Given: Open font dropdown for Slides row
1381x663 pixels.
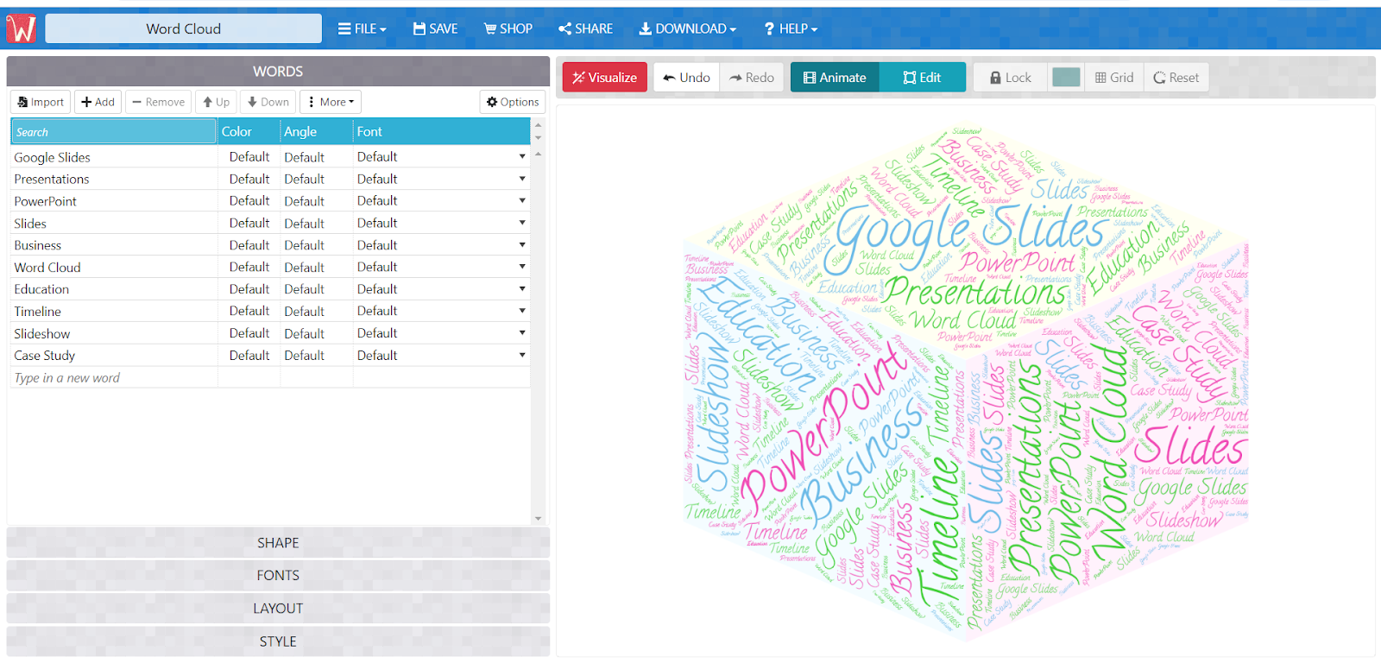Looking at the screenshot, I should click(522, 223).
